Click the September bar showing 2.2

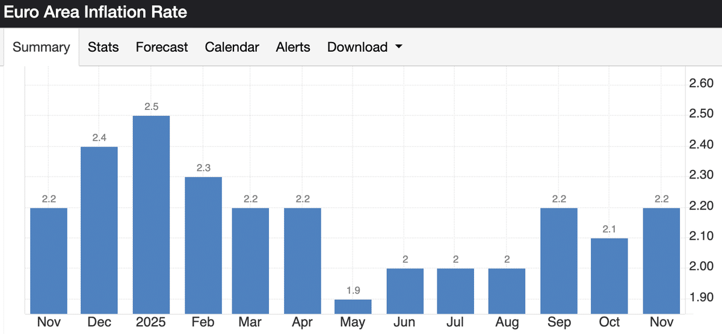click(x=559, y=261)
